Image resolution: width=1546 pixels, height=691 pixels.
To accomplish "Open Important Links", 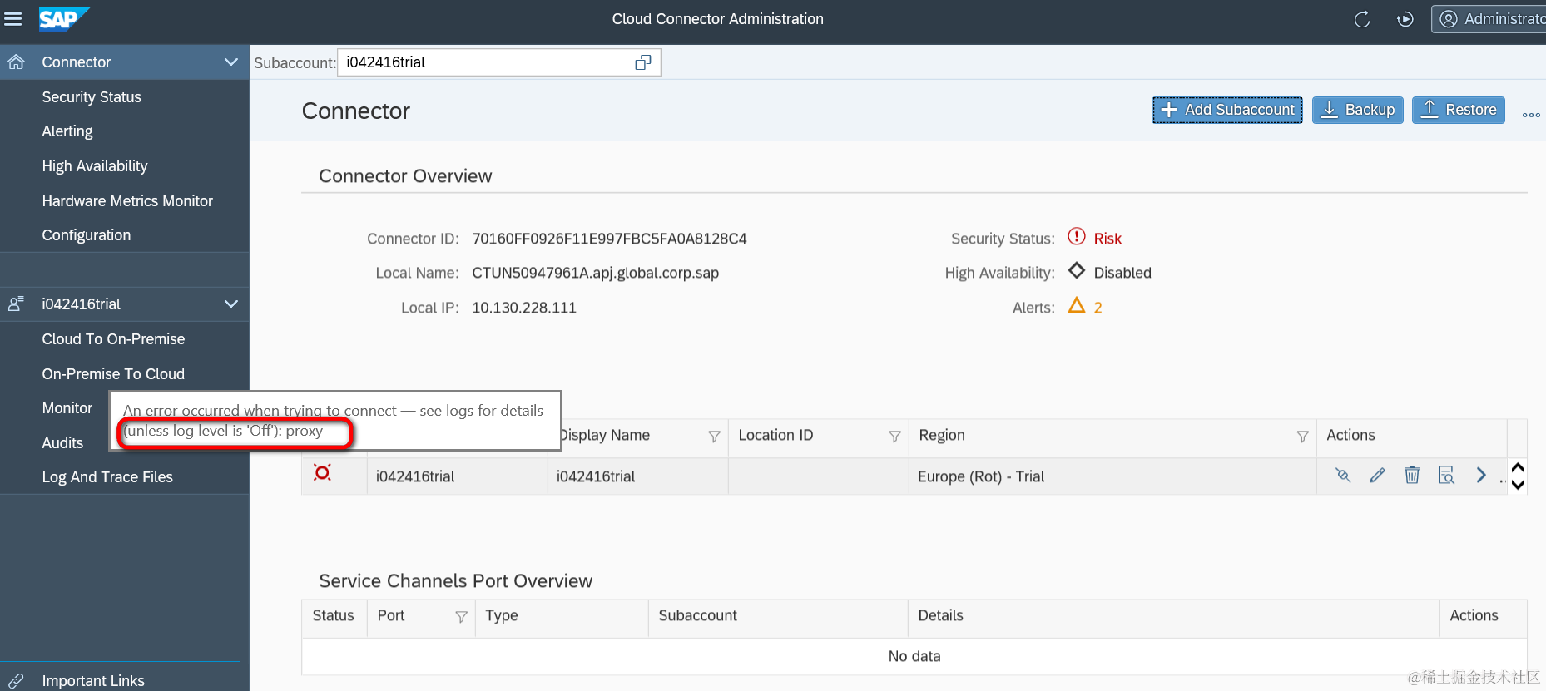I will [93, 681].
